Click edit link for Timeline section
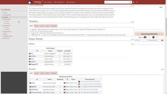 pyautogui.click(x=132, y=22)
